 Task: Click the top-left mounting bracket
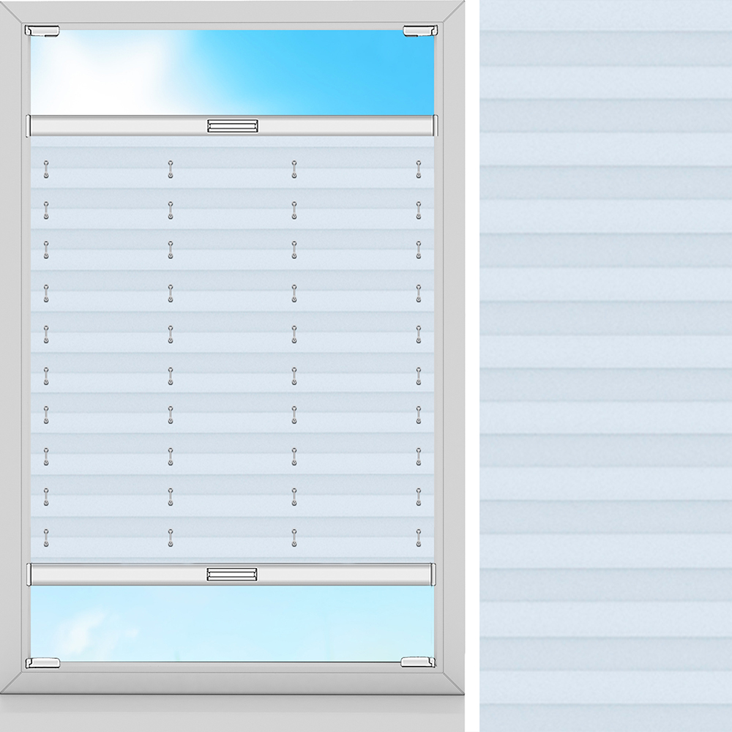(x=42, y=31)
